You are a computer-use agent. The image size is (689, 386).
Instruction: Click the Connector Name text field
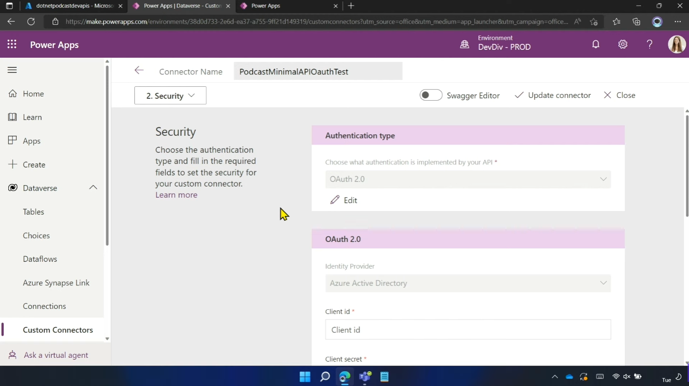(x=318, y=72)
